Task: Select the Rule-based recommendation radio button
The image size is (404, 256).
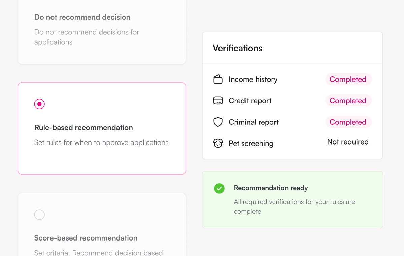Action: (x=39, y=104)
